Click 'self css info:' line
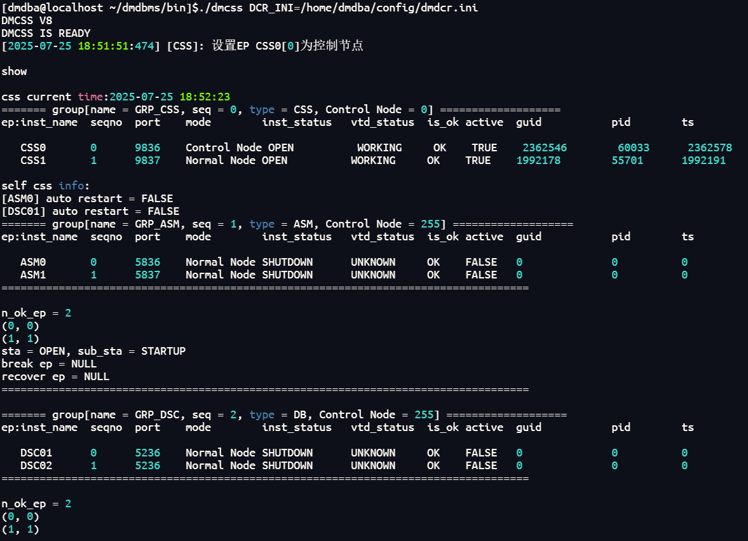The image size is (748, 541). coord(45,186)
